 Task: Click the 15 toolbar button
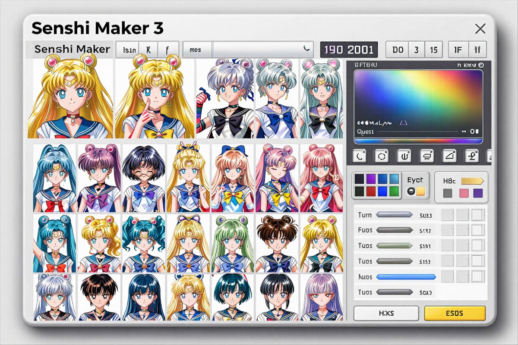click(x=433, y=50)
